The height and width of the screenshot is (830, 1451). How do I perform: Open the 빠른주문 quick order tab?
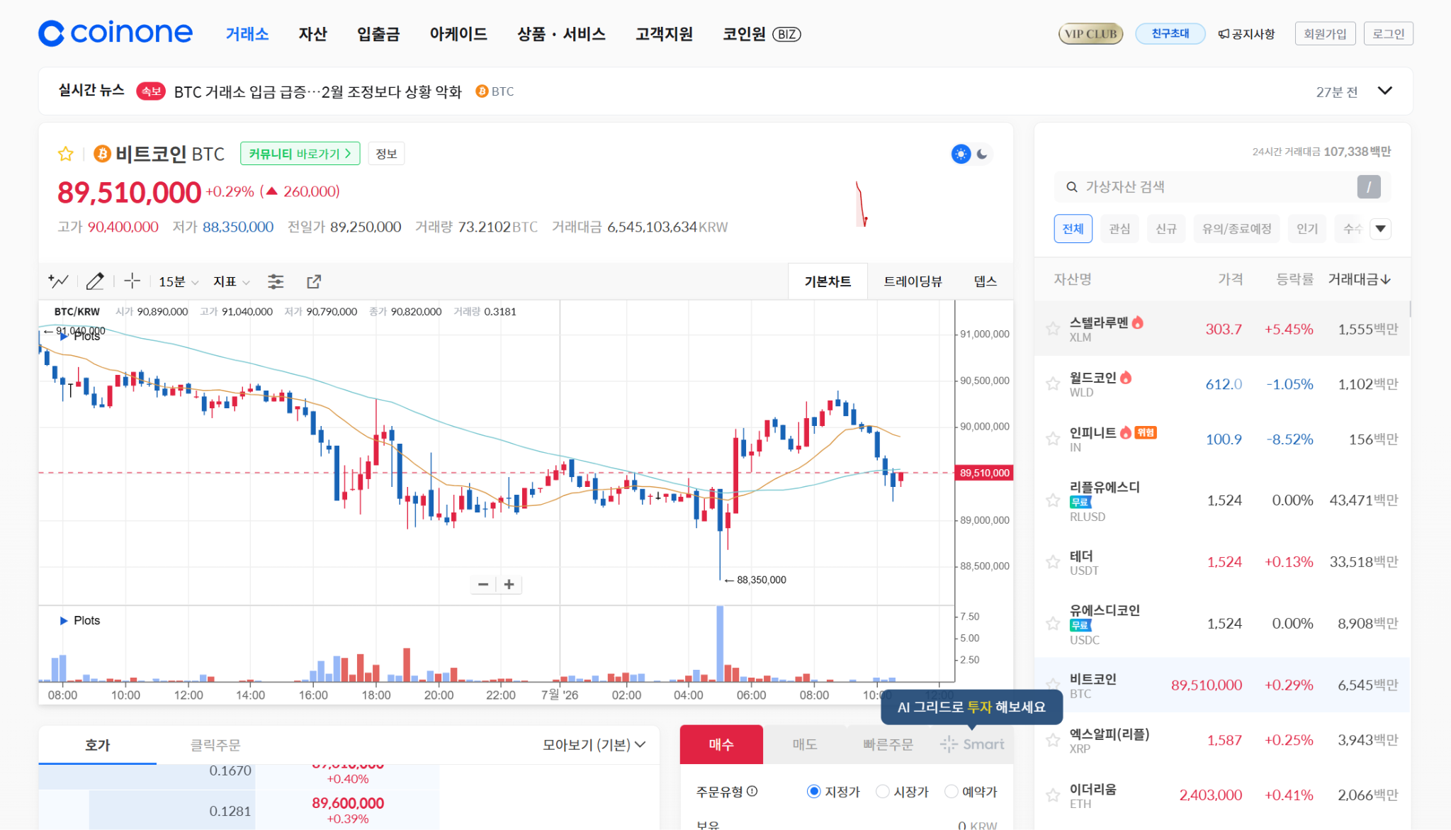pyautogui.click(x=888, y=744)
